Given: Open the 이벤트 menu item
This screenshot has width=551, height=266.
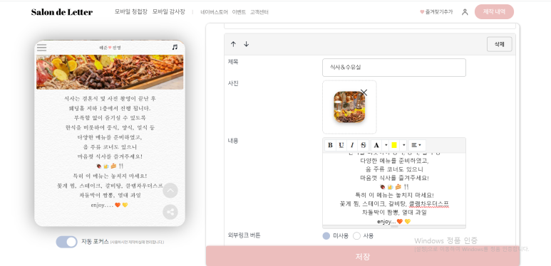Looking at the screenshot, I should point(239,12).
